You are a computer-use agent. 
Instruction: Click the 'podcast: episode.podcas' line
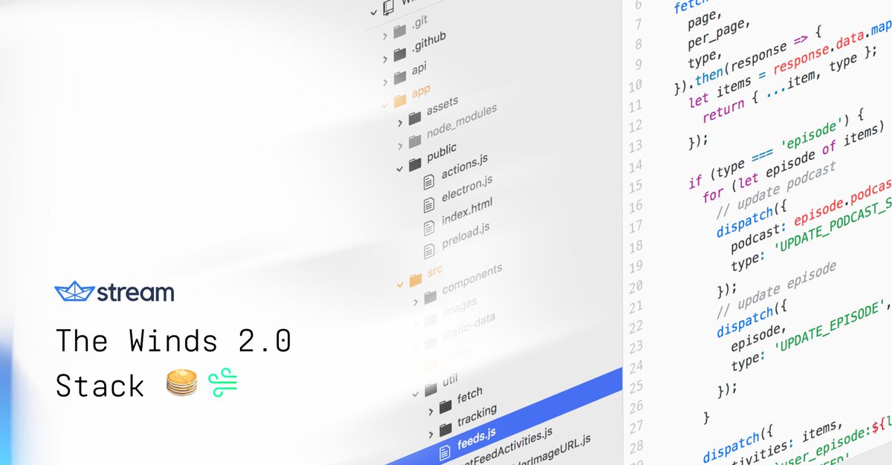tap(810, 217)
